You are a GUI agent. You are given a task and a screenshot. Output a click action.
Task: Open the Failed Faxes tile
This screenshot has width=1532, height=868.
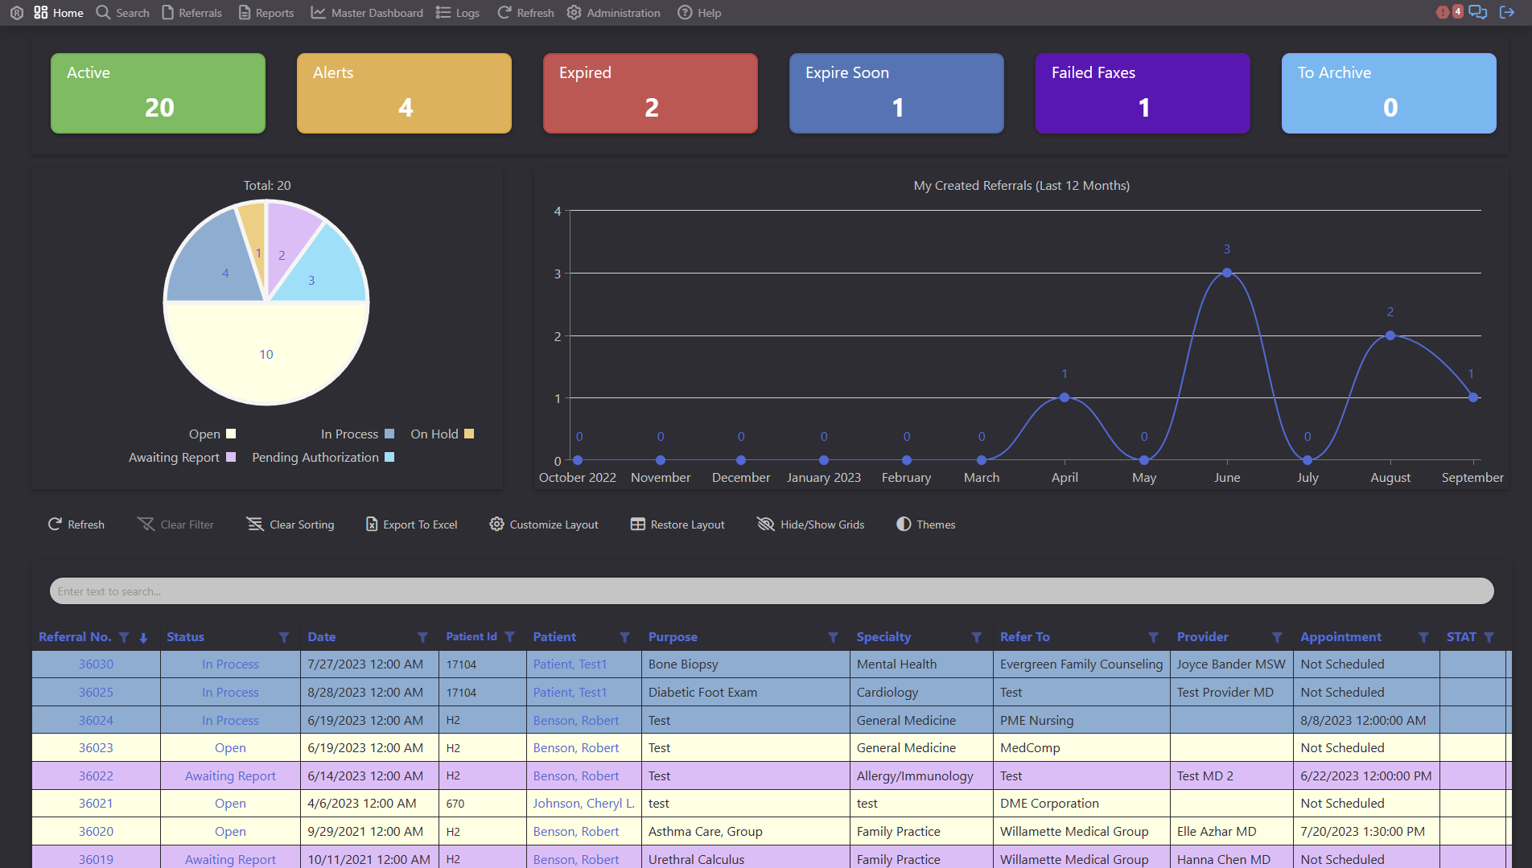1143,93
